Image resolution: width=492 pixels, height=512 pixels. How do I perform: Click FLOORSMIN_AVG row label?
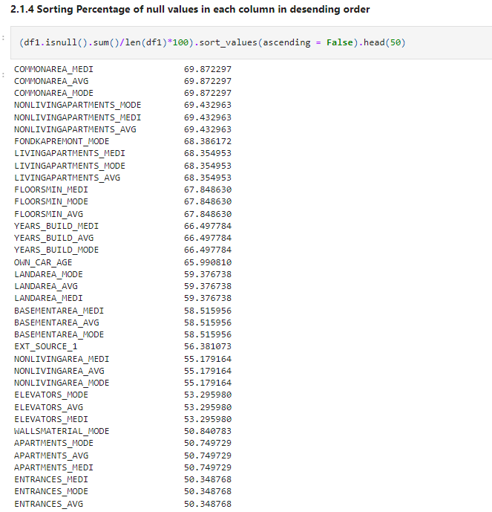click(x=48, y=214)
